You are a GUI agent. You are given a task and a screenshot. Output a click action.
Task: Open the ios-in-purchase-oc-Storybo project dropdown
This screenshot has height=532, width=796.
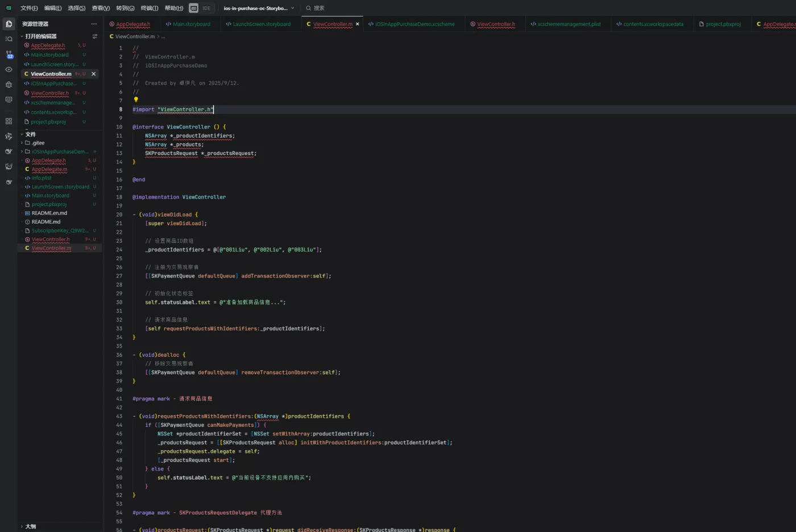(259, 8)
